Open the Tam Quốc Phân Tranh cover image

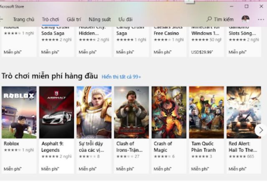tap(207, 112)
